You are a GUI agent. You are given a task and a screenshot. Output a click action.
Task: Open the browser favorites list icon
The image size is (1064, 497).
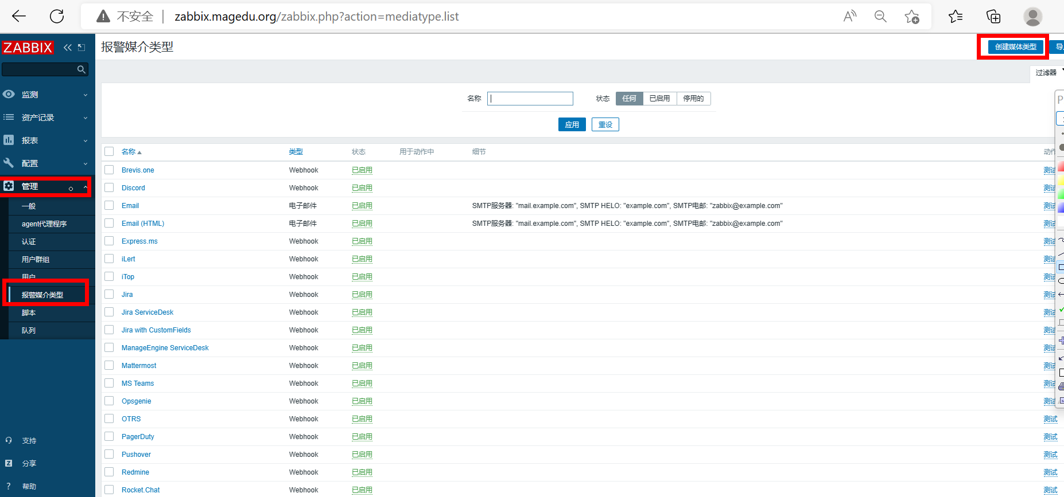(x=956, y=16)
